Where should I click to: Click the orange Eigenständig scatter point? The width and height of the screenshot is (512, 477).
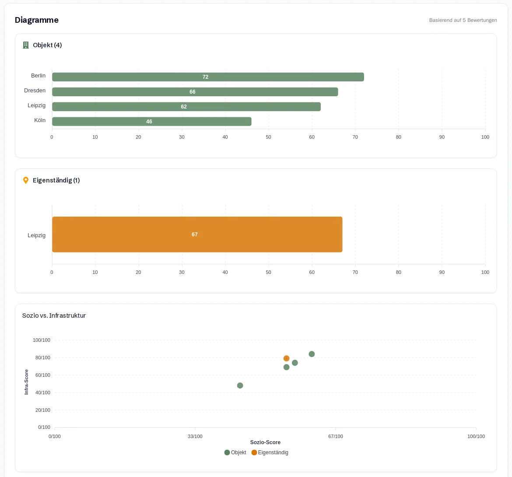tap(286, 358)
